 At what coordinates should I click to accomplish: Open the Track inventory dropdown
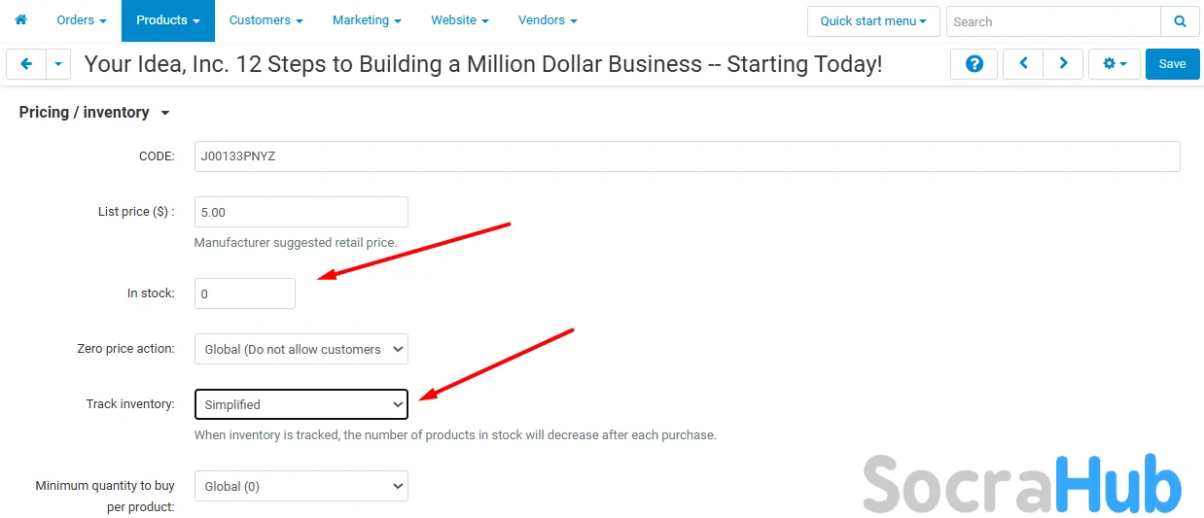coord(301,404)
